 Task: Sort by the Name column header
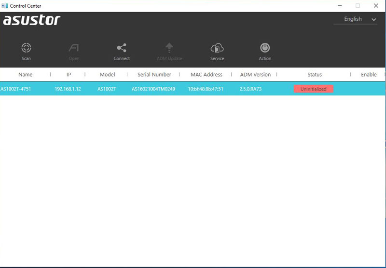pyautogui.click(x=26, y=75)
